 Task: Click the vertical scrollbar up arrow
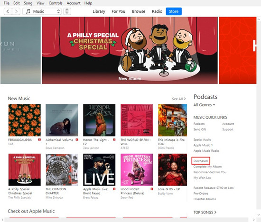click(259, 19)
